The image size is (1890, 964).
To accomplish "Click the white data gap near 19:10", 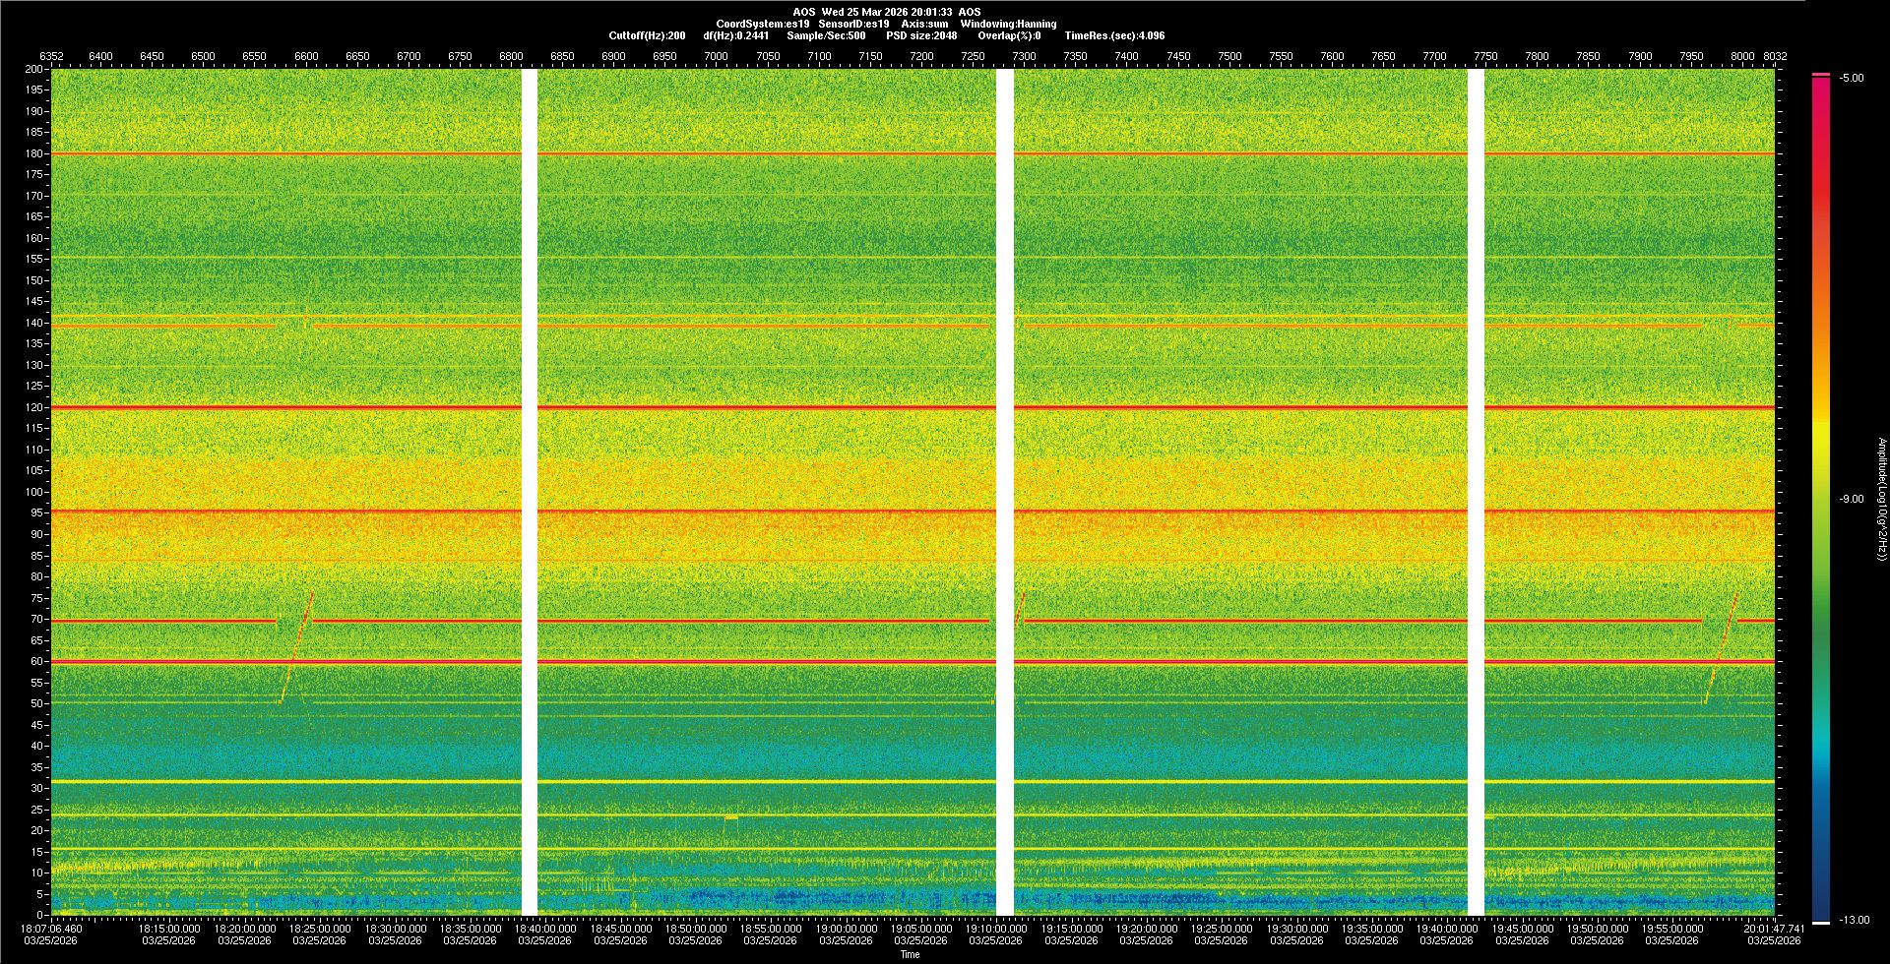I will click(1005, 492).
